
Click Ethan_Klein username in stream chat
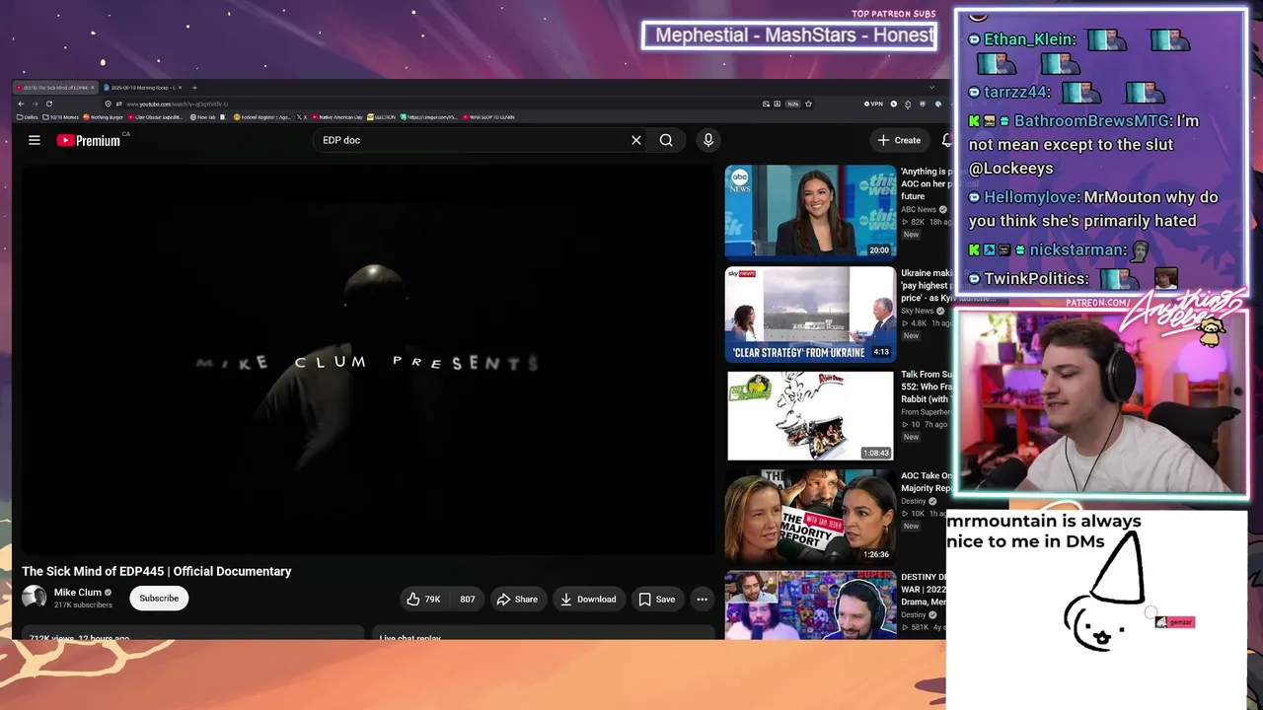click(x=1029, y=39)
